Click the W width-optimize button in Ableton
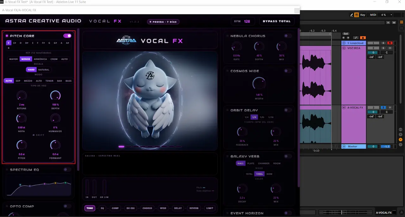Viewport: 405px width, 217px height. point(394,22)
